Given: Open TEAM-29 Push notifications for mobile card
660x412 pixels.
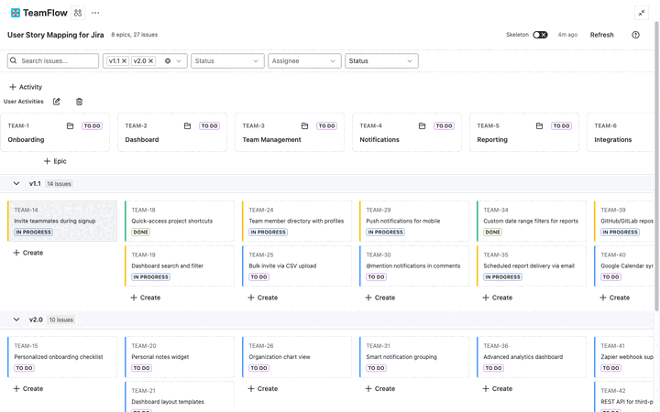Looking at the screenshot, I should pyautogui.click(x=414, y=221).
